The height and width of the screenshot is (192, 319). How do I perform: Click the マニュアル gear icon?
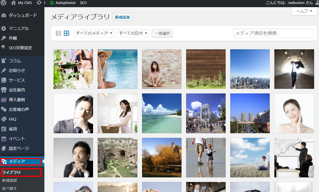coord(4,28)
